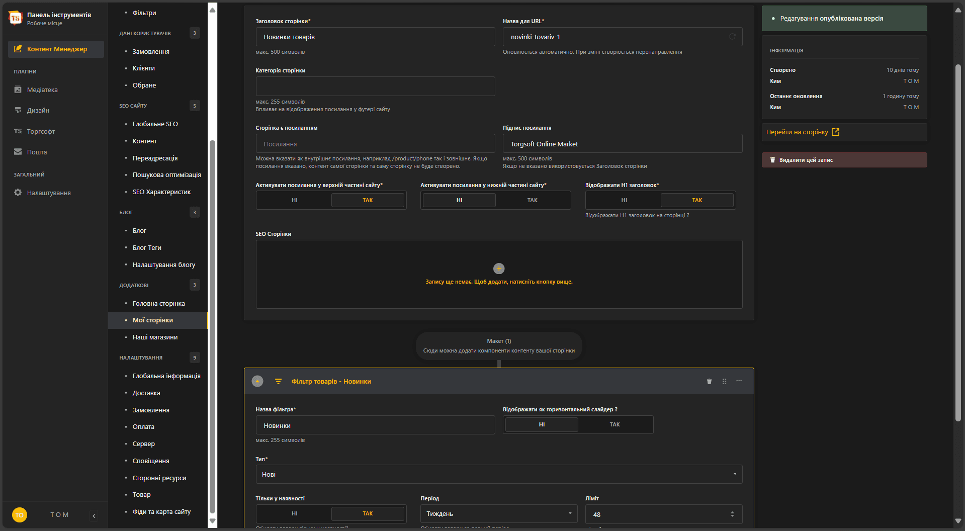Delete the Фільтр товарів component
This screenshot has width=965, height=531.
tap(709, 381)
